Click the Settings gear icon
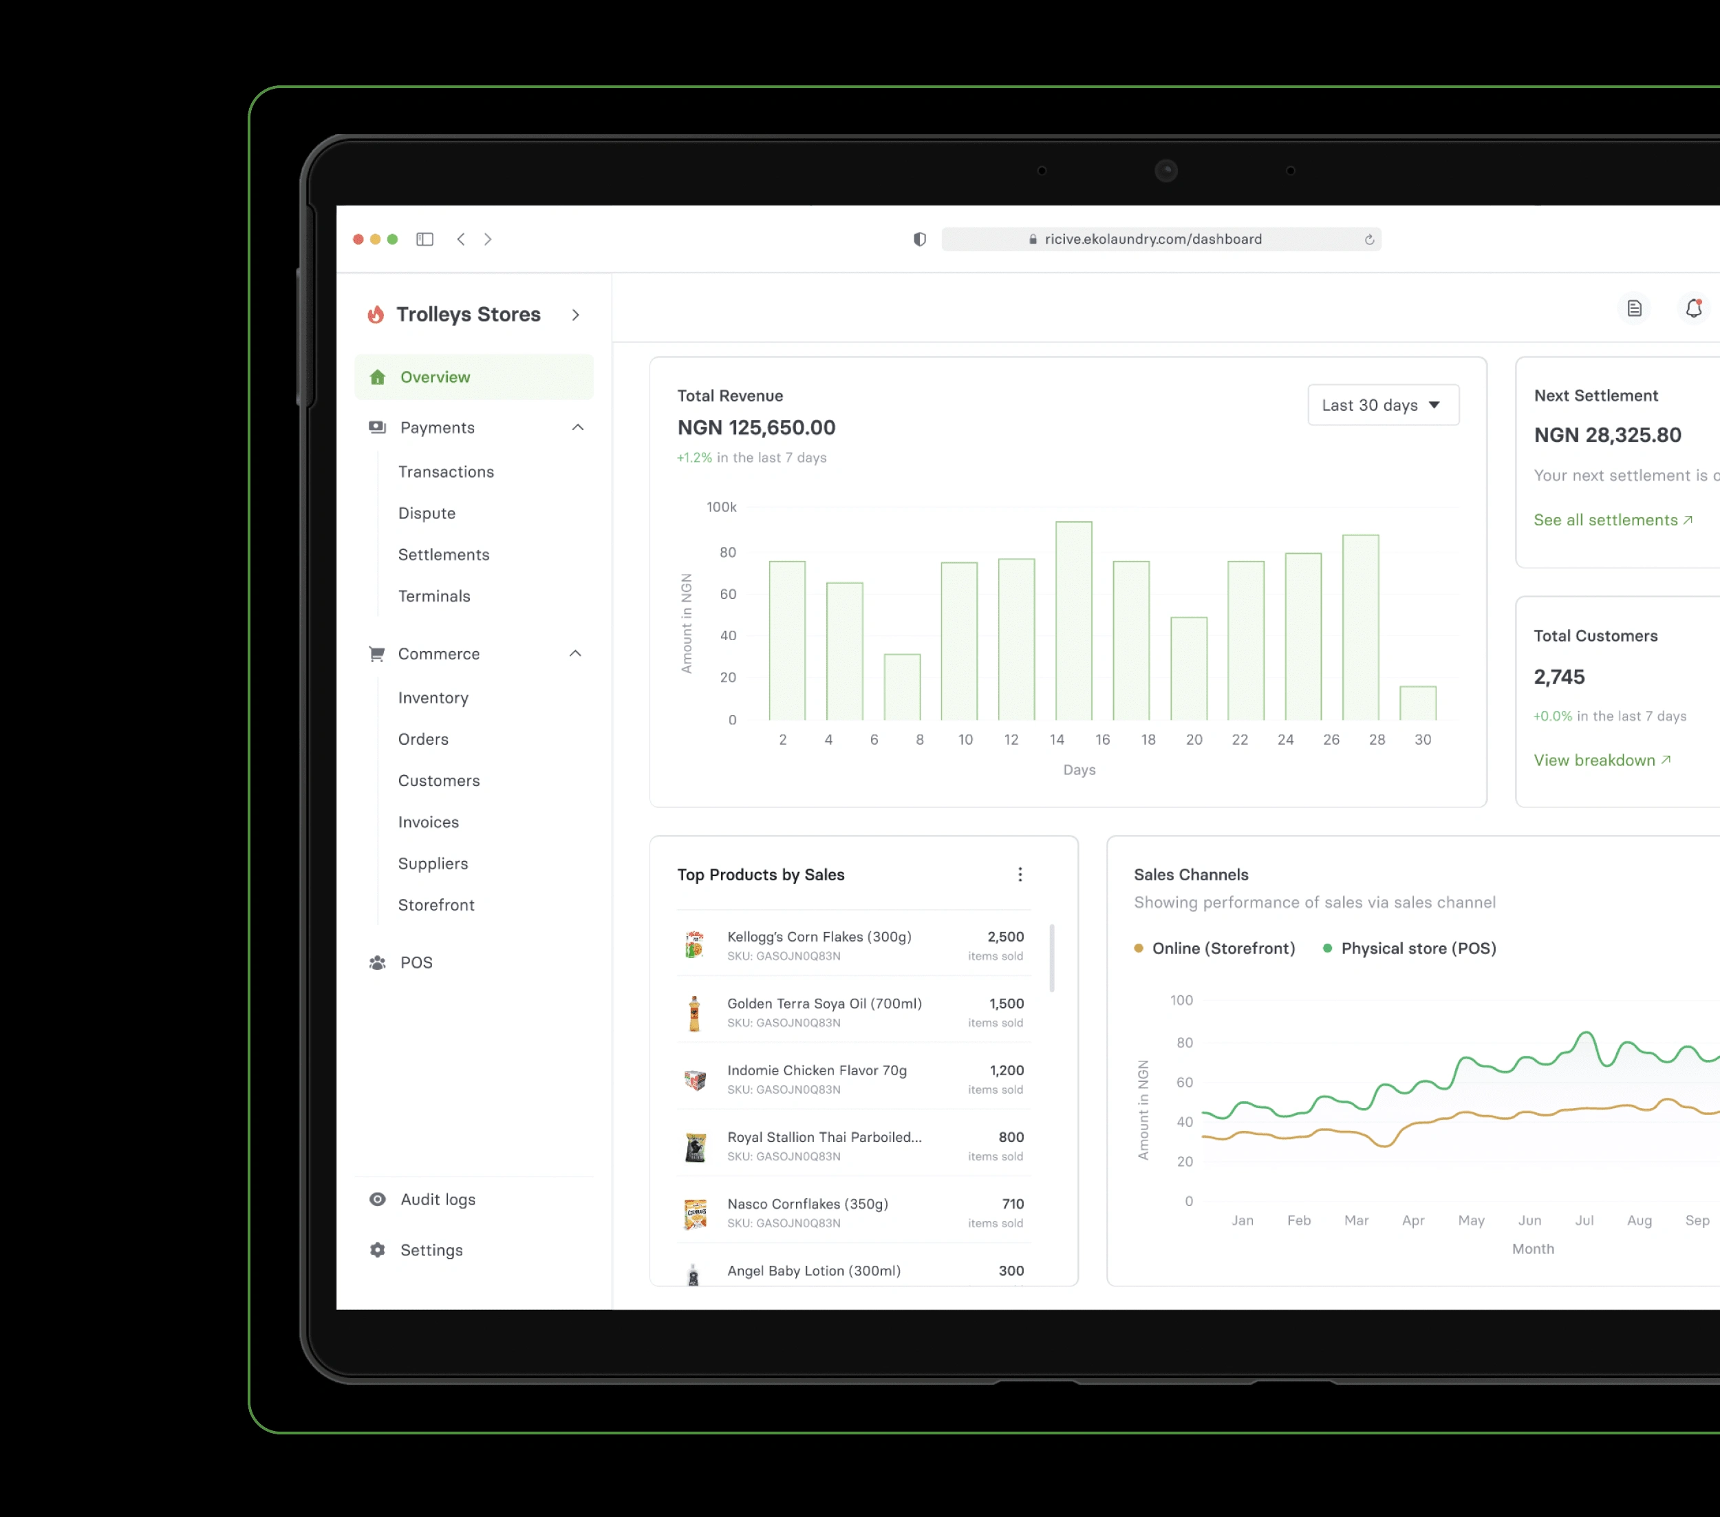This screenshot has height=1517, width=1720. 379,1251
